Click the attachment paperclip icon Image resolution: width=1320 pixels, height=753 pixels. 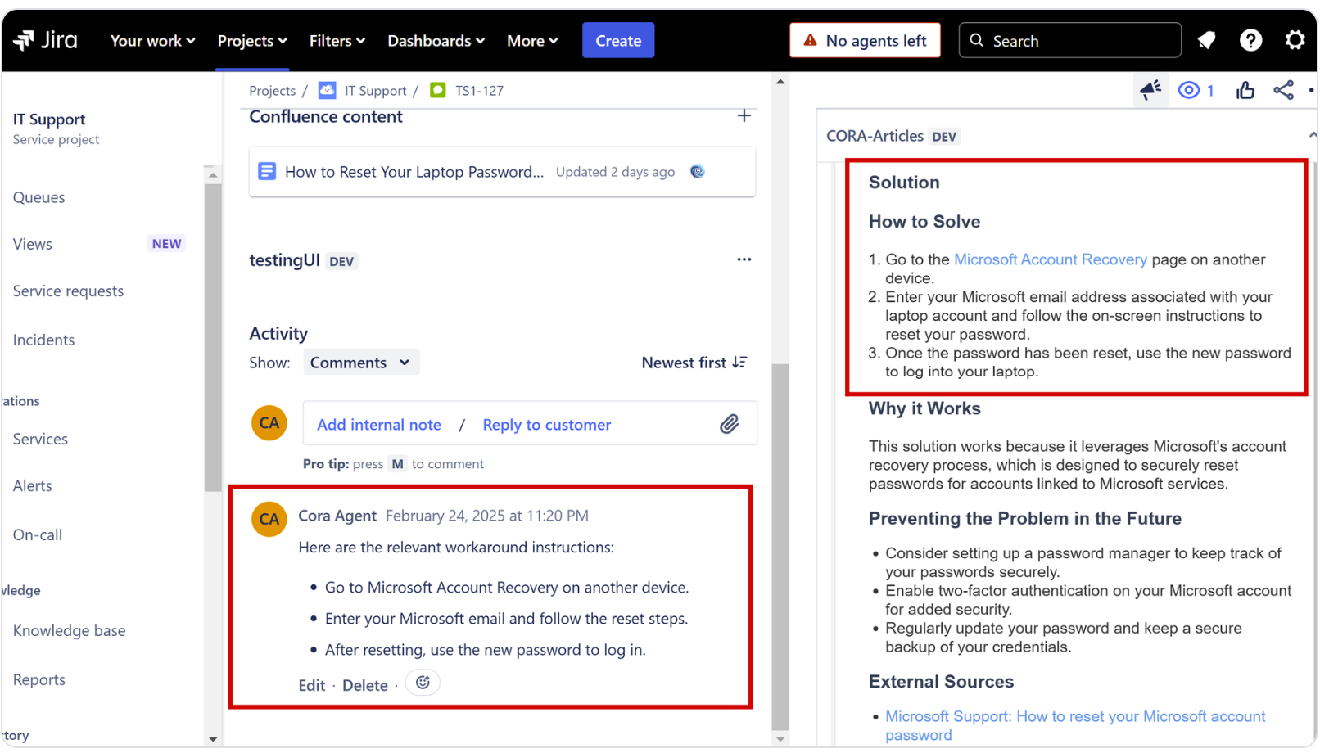click(x=730, y=424)
